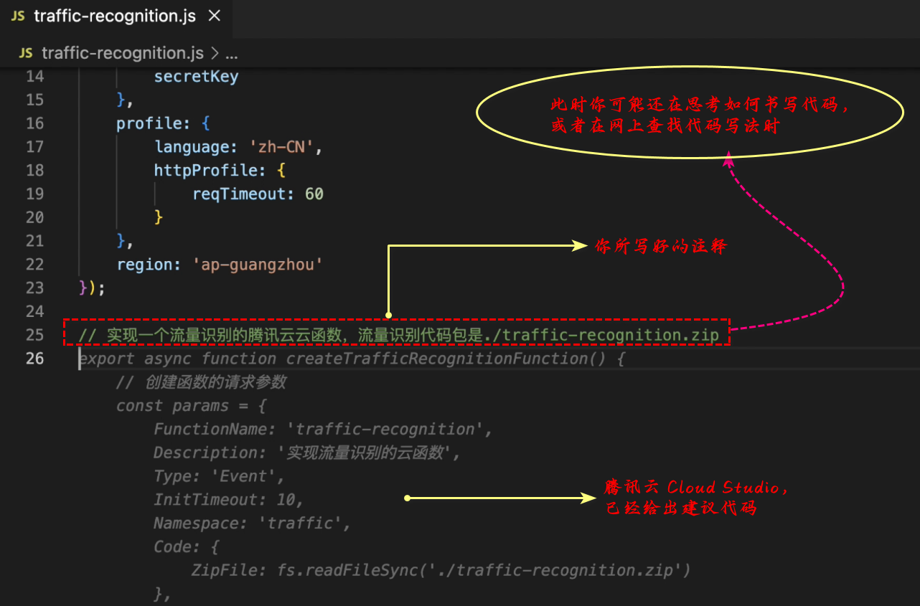Click the suggested 'const params = {' line
This screenshot has width=920, height=606.
click(192, 406)
